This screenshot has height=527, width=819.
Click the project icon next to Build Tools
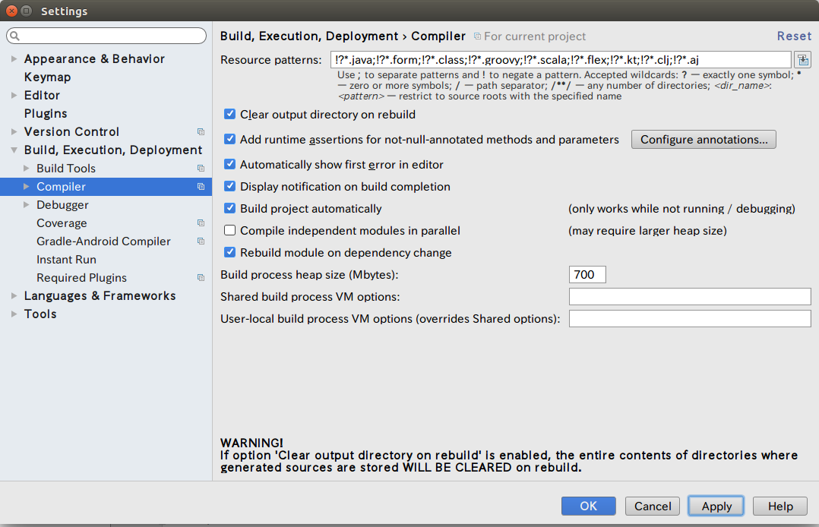pos(199,168)
